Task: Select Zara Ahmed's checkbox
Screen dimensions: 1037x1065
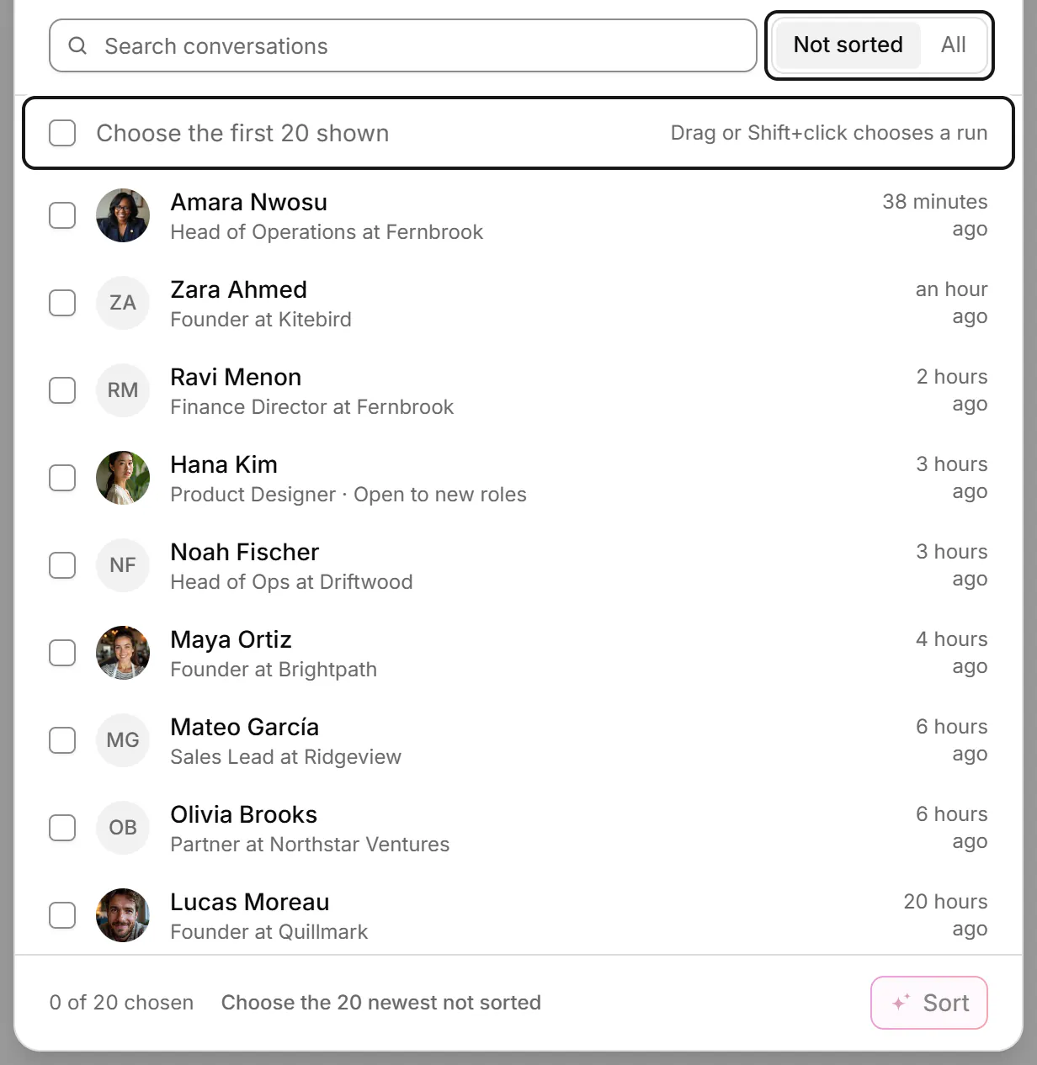Action: coord(62,303)
